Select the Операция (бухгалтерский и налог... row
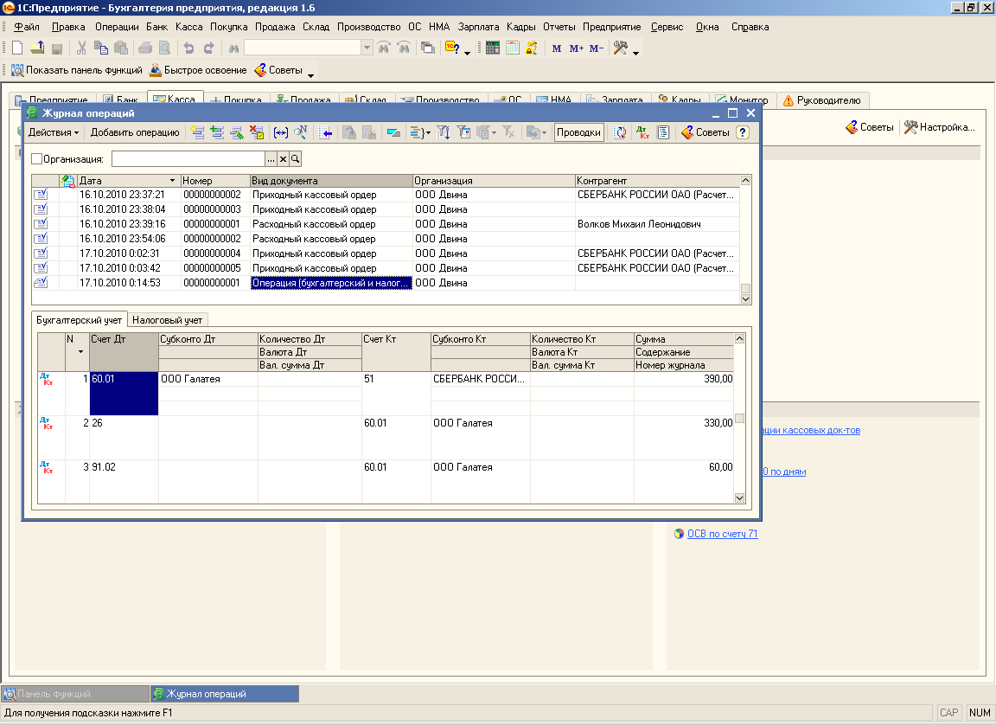This screenshot has width=996, height=725. 385,283
